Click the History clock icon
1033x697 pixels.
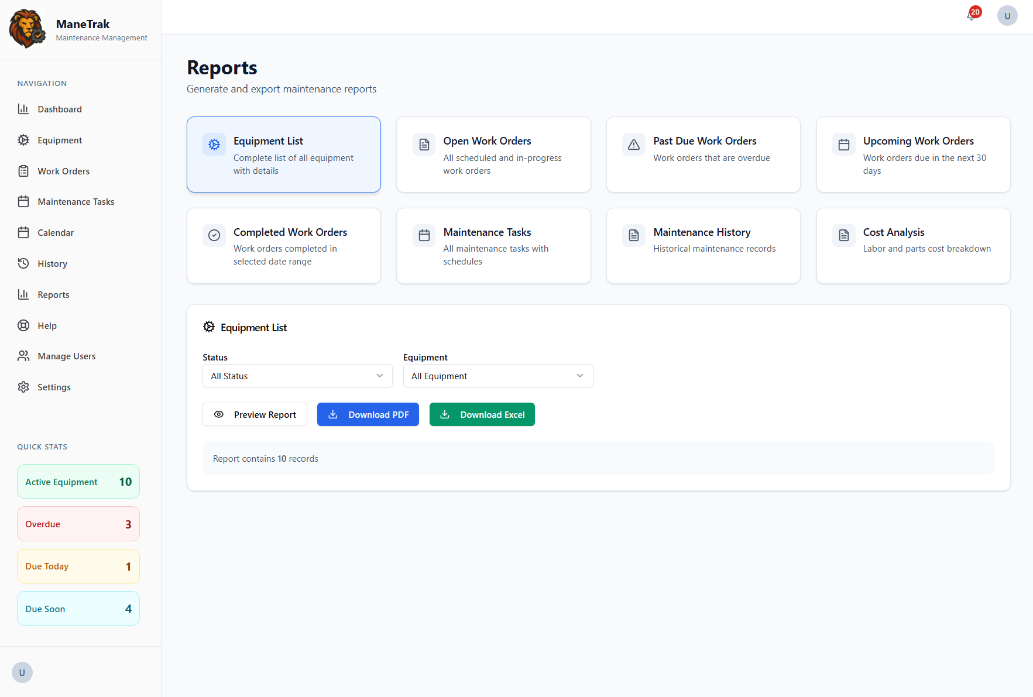[23, 263]
